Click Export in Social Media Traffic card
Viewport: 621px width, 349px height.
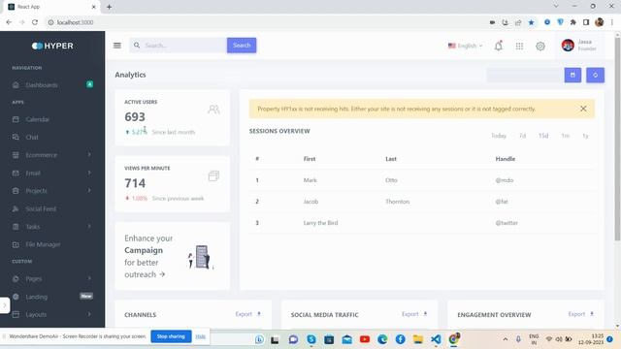(414, 314)
